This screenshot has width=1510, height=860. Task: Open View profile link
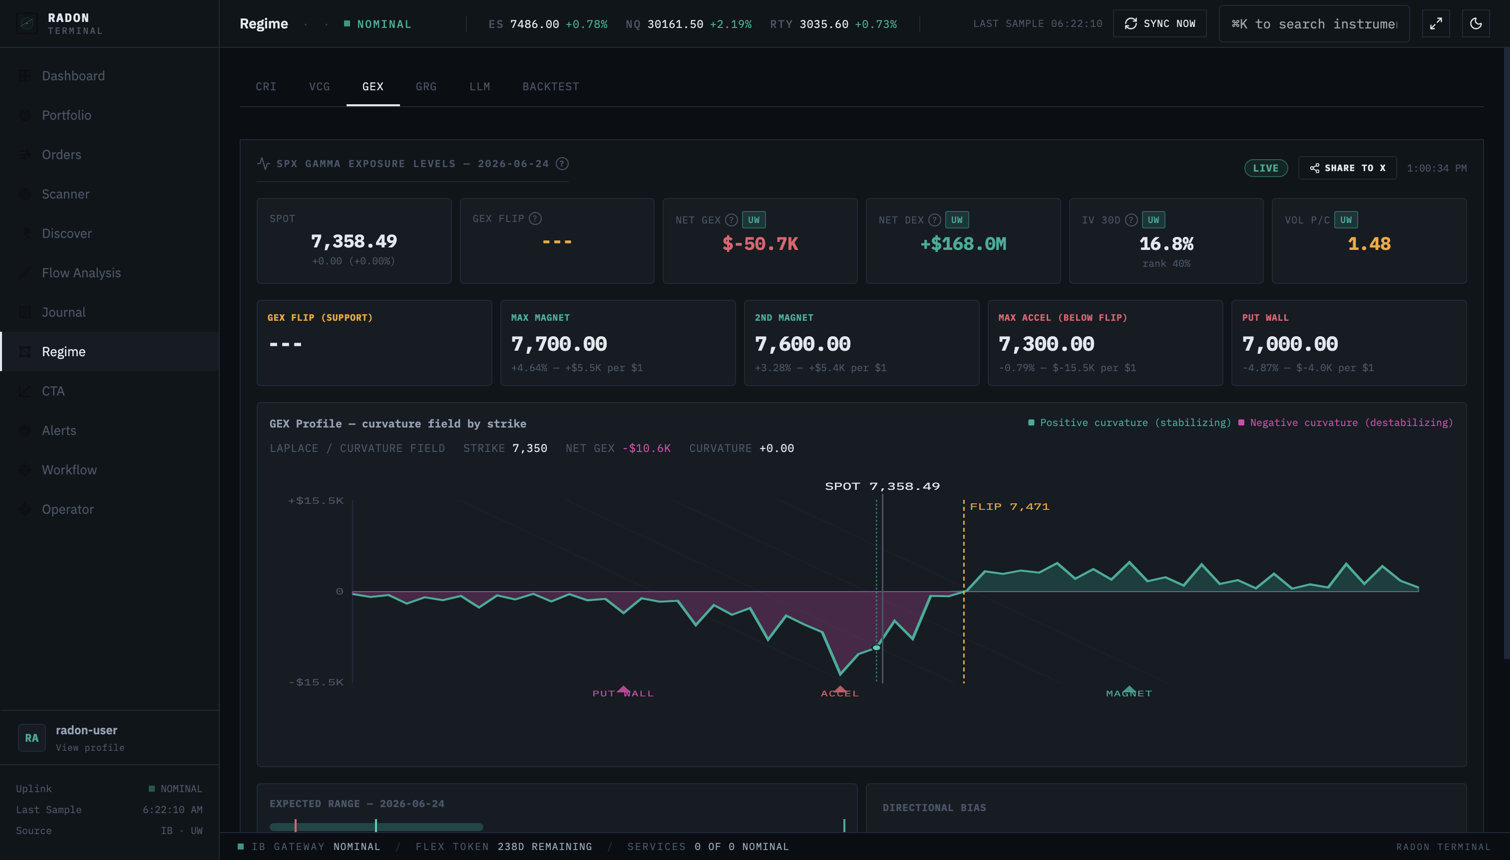(x=90, y=747)
